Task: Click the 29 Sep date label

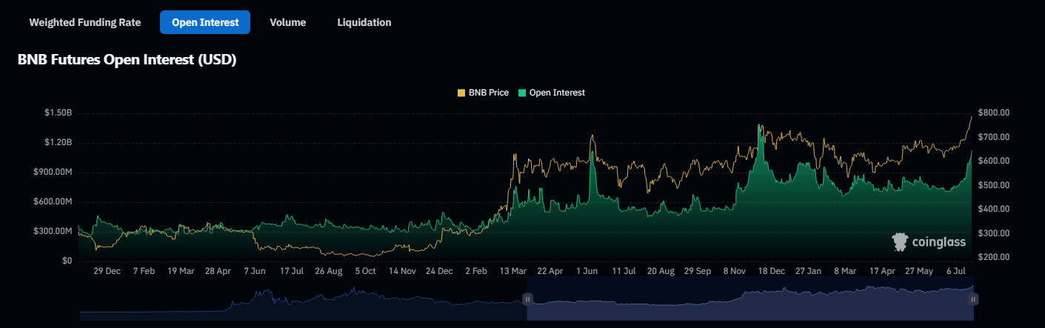Action: [x=698, y=272]
